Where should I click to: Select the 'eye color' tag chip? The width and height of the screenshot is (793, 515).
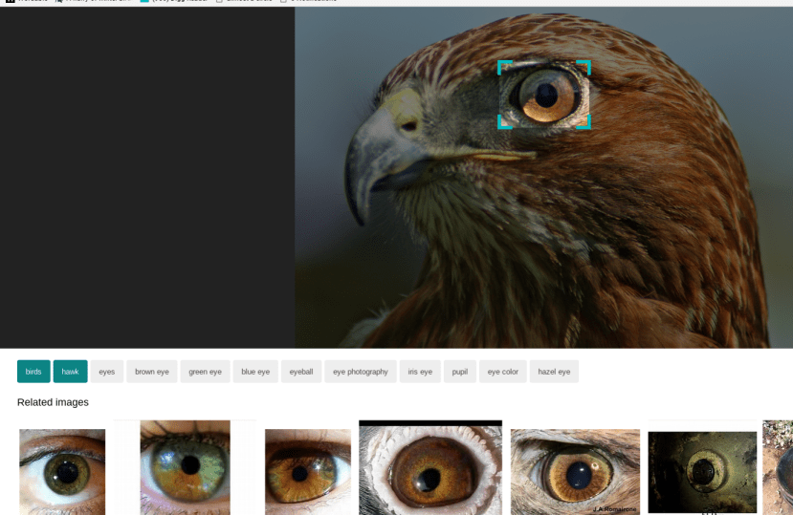tap(503, 372)
